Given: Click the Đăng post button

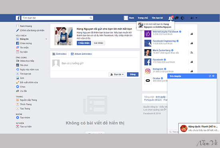Looking at the screenshot, I should (x=132, y=75).
